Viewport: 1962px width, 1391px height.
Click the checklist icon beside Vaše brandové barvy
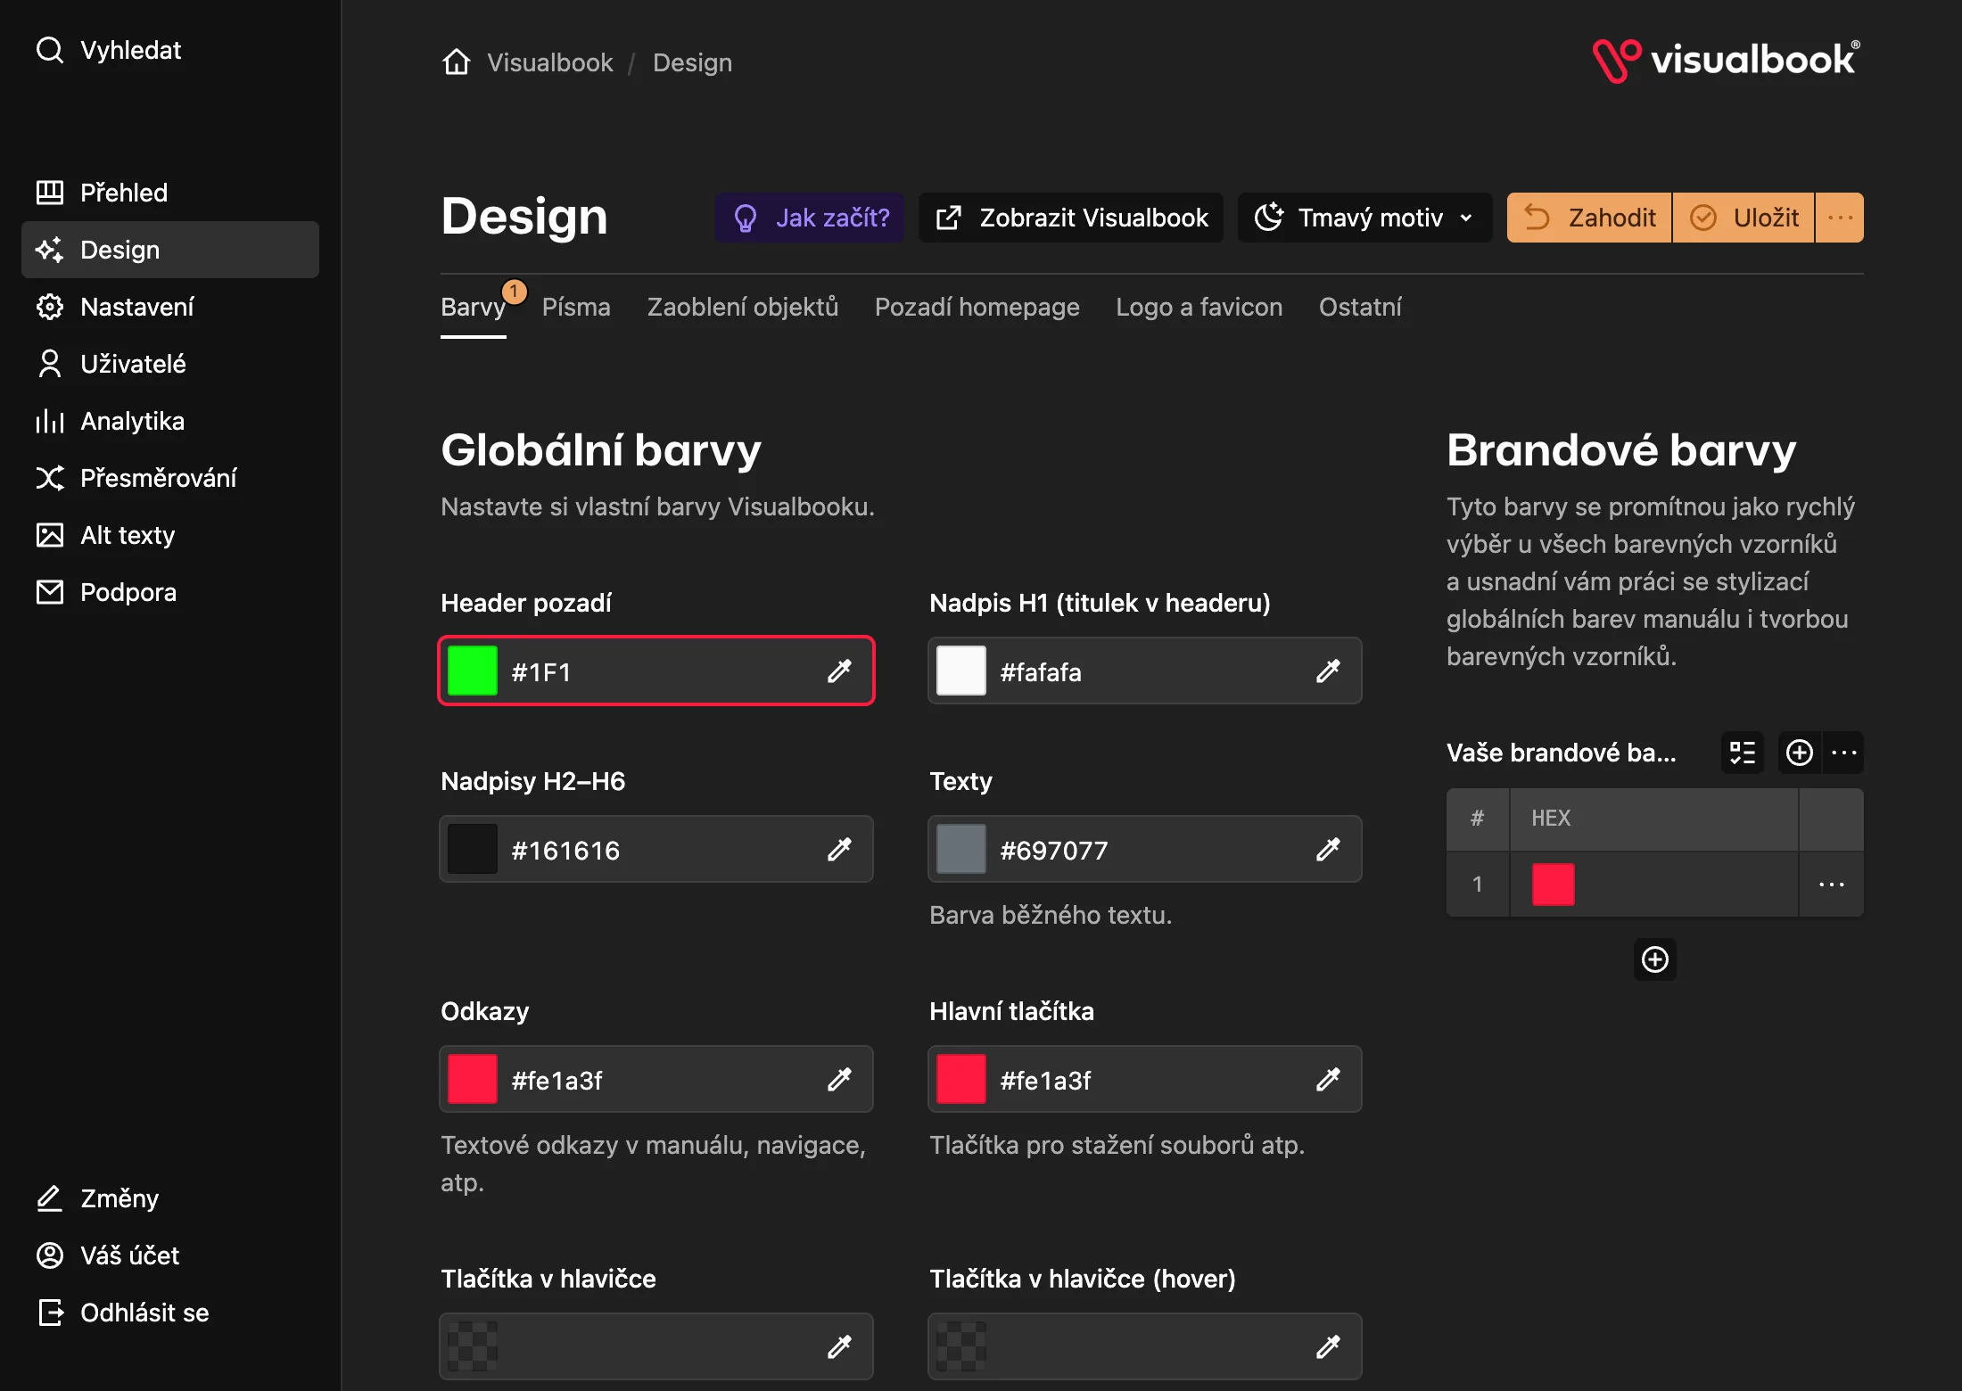pyautogui.click(x=1743, y=753)
